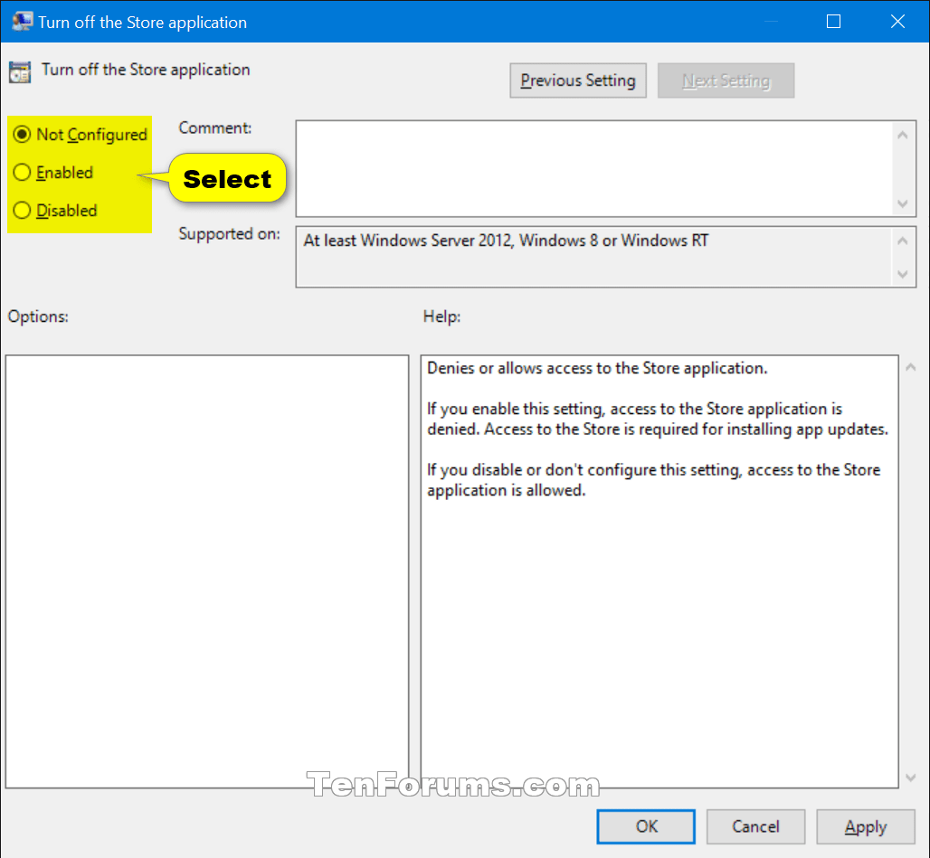The height and width of the screenshot is (858, 930).
Task: Click the up arrow on the Comment scrollbar
Action: (x=903, y=132)
